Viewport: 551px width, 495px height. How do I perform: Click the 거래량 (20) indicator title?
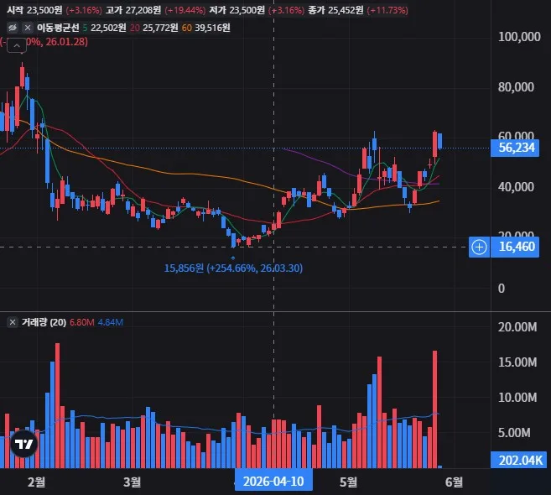click(44, 322)
